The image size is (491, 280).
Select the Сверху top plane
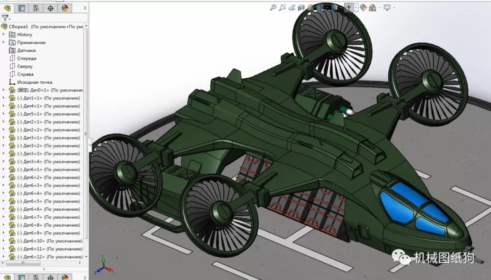[x=21, y=66]
